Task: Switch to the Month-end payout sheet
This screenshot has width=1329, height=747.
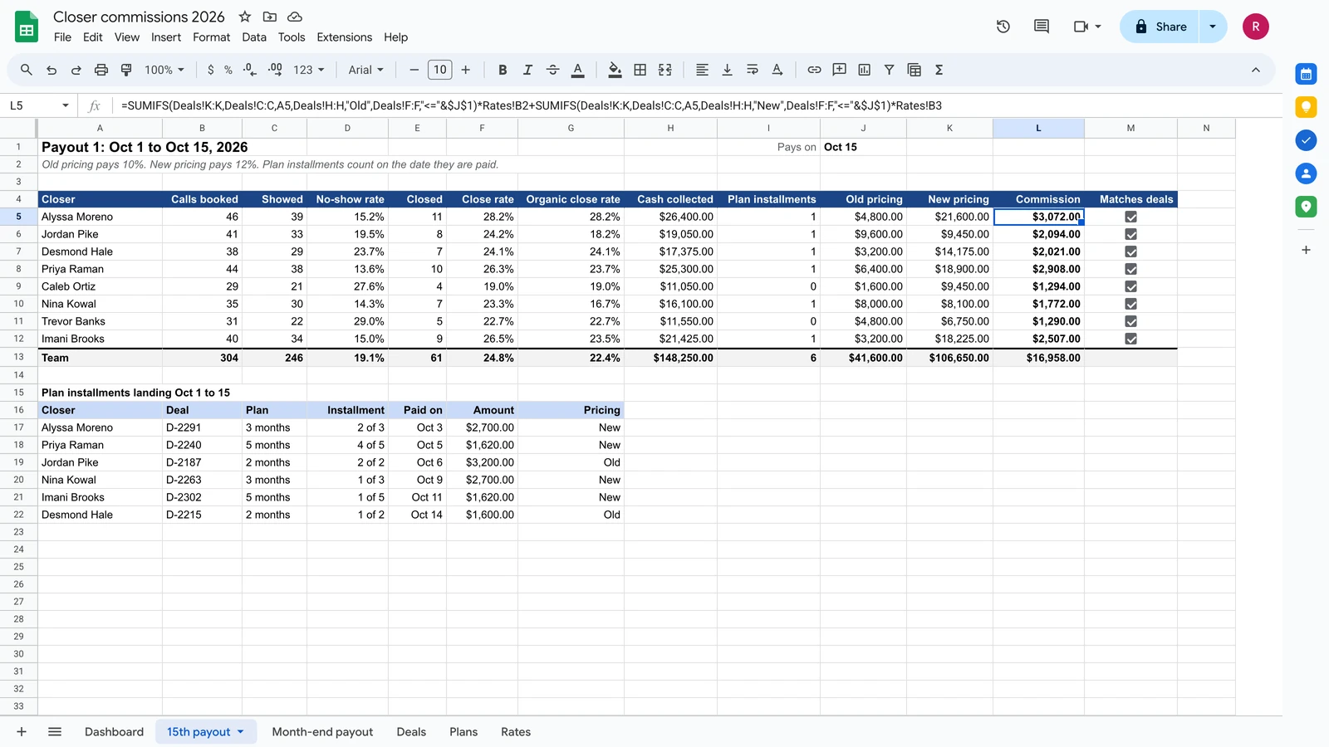Action: pos(322,732)
